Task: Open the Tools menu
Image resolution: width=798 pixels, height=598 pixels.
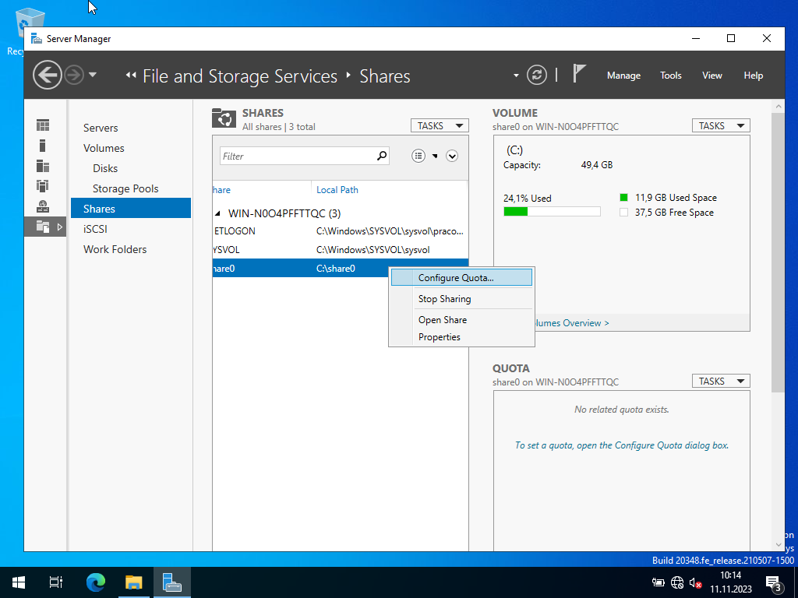Action: coord(670,76)
